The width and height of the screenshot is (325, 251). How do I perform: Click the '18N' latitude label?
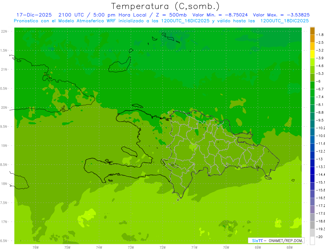(4, 184)
